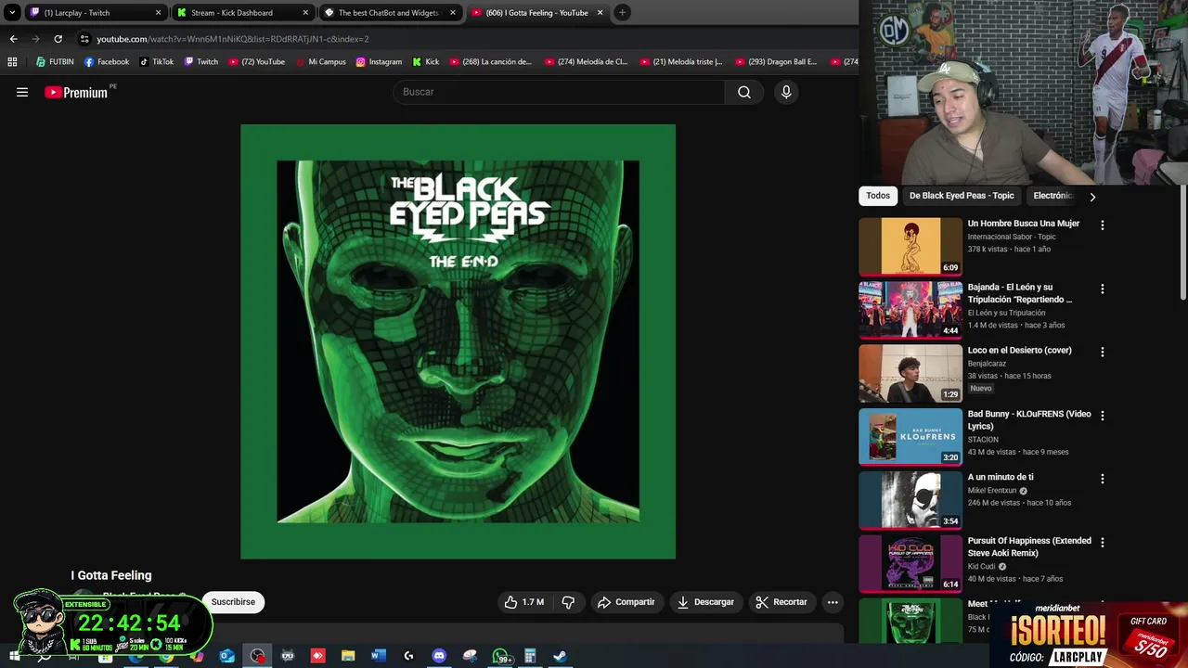Open La canción de... bookmark
Image resolution: width=1188 pixels, height=668 pixels.
[x=490, y=62]
